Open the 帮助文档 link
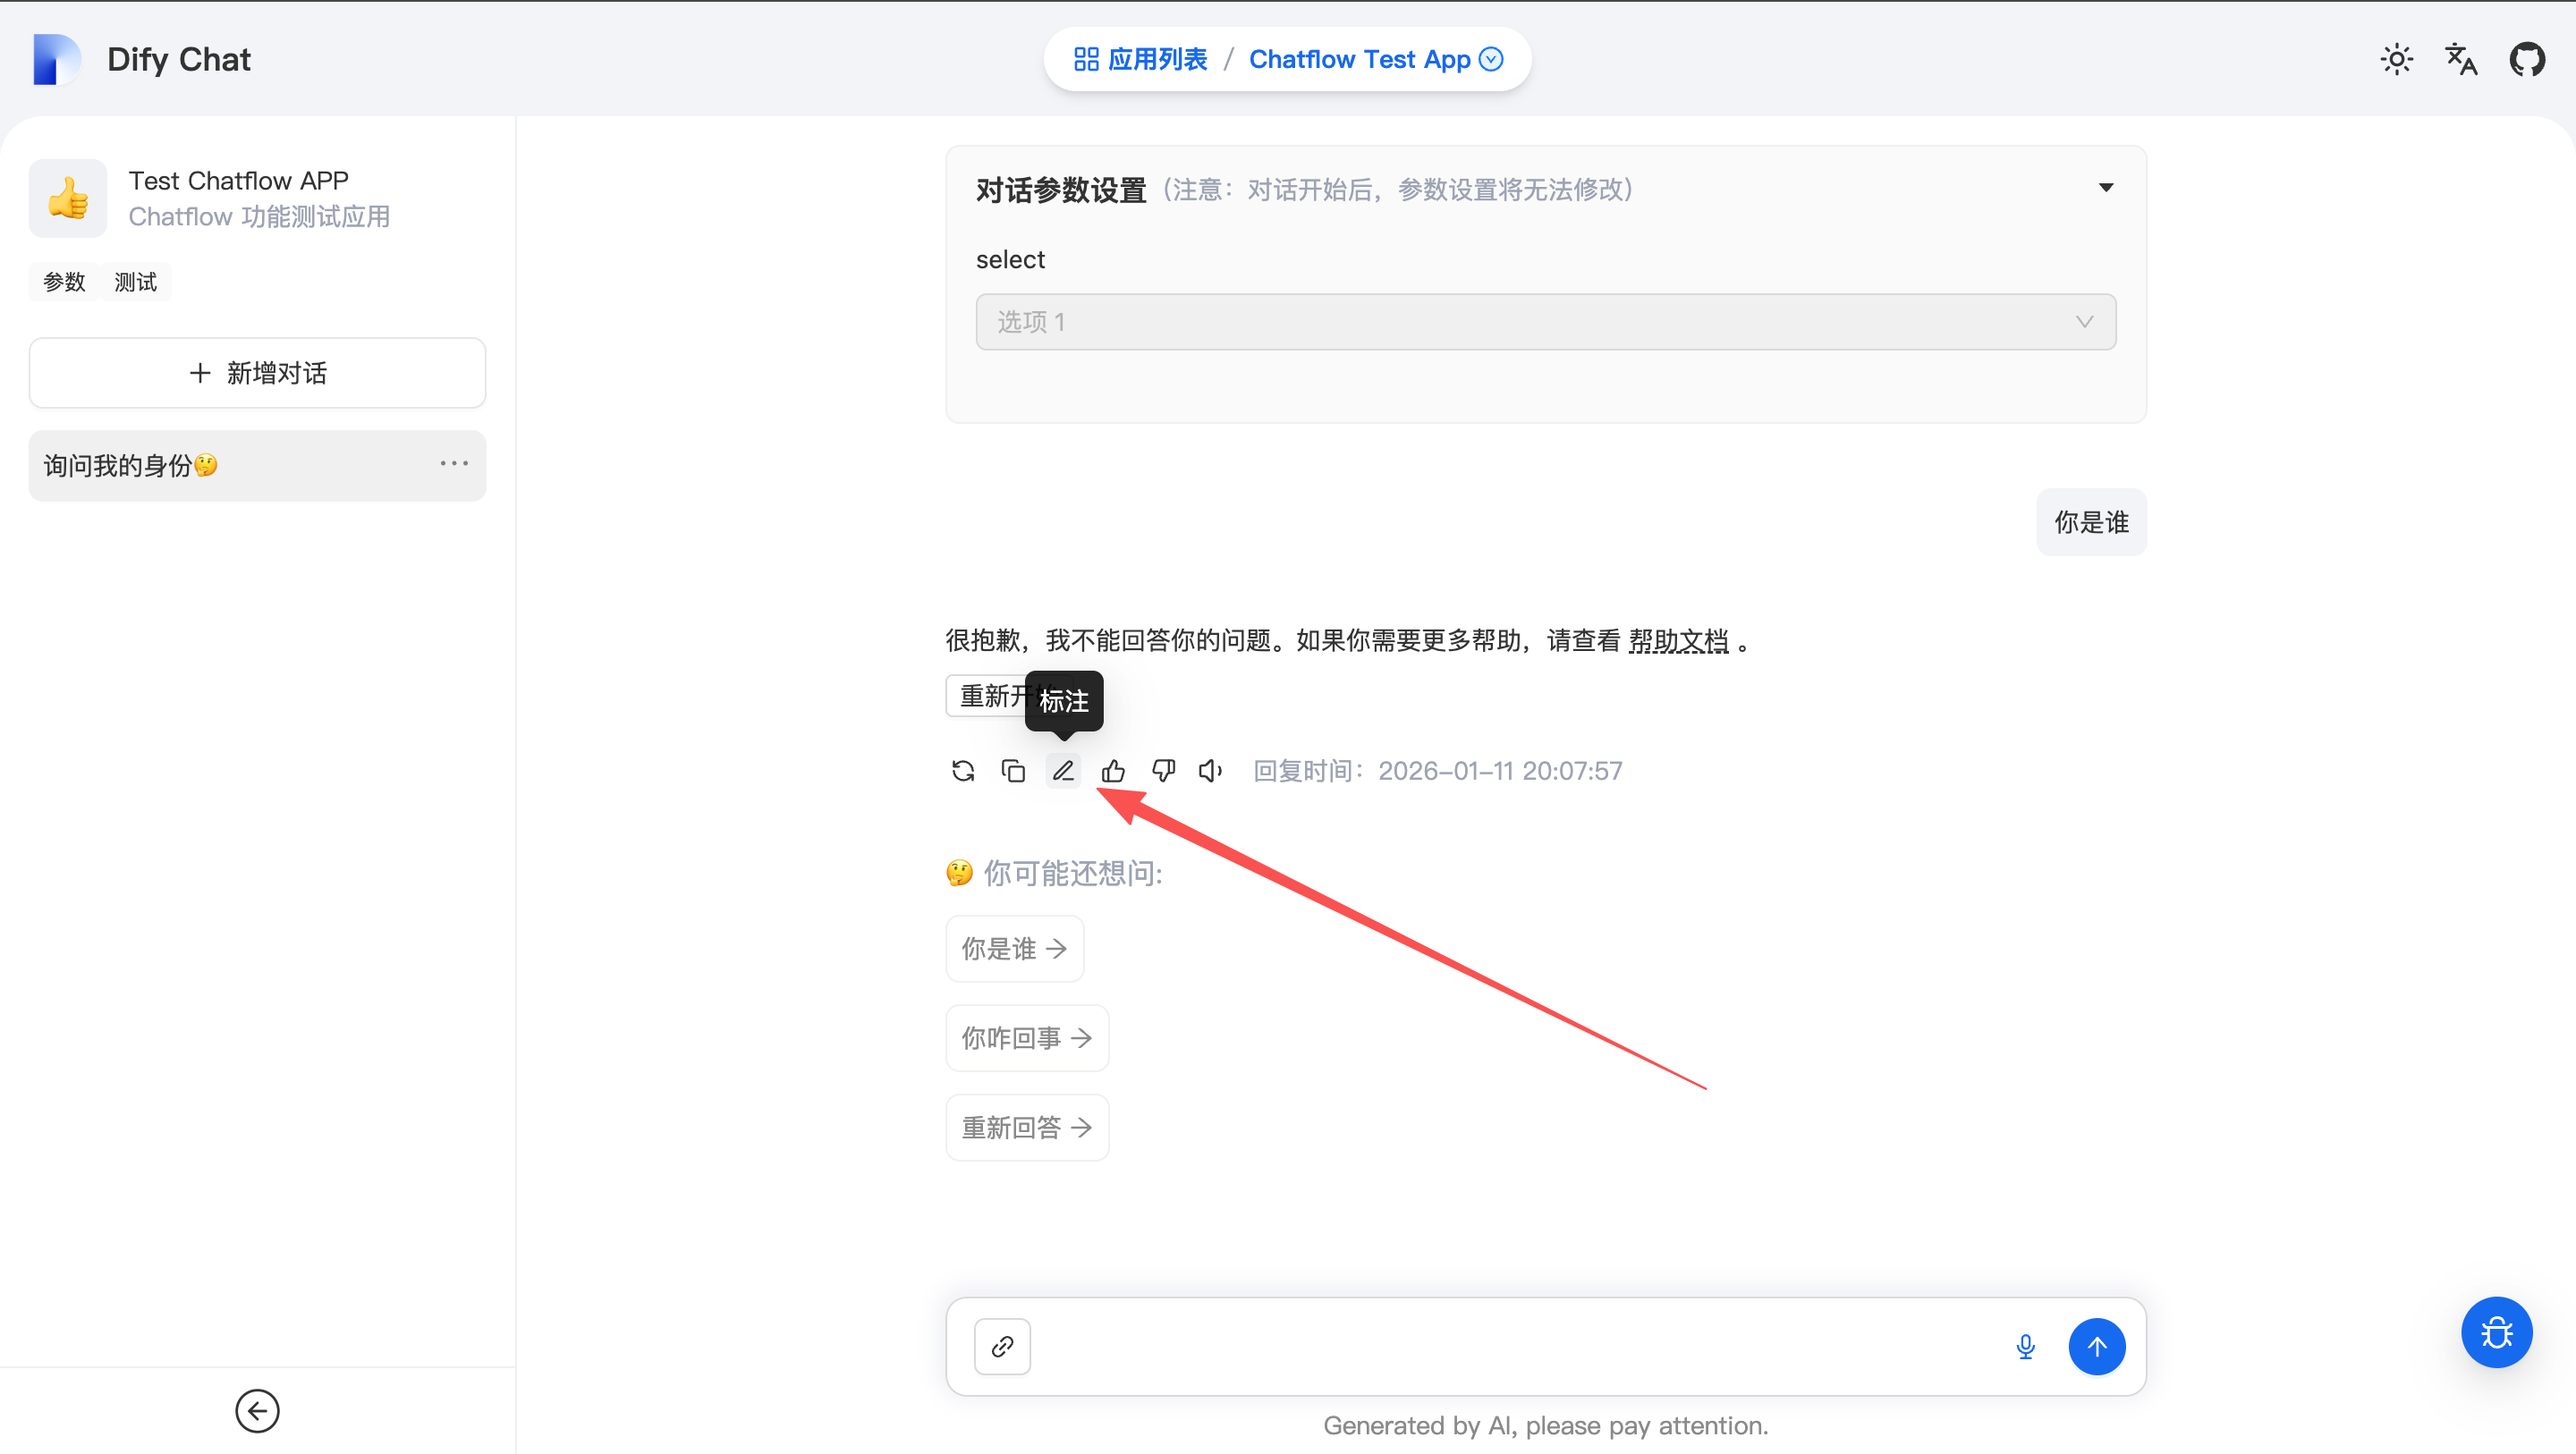 pos(1678,640)
